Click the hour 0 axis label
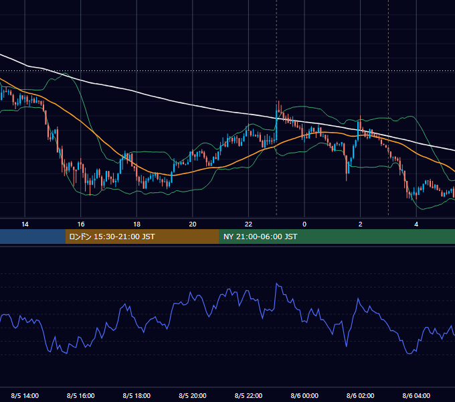The image size is (455, 402). coord(304,224)
